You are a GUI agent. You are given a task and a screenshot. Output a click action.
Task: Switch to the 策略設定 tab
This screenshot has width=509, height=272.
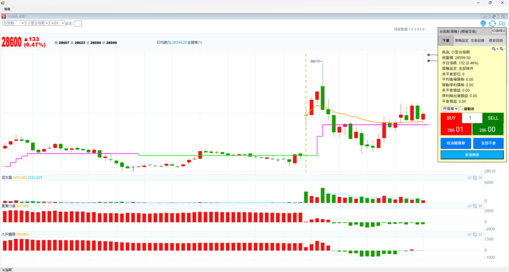point(461,40)
